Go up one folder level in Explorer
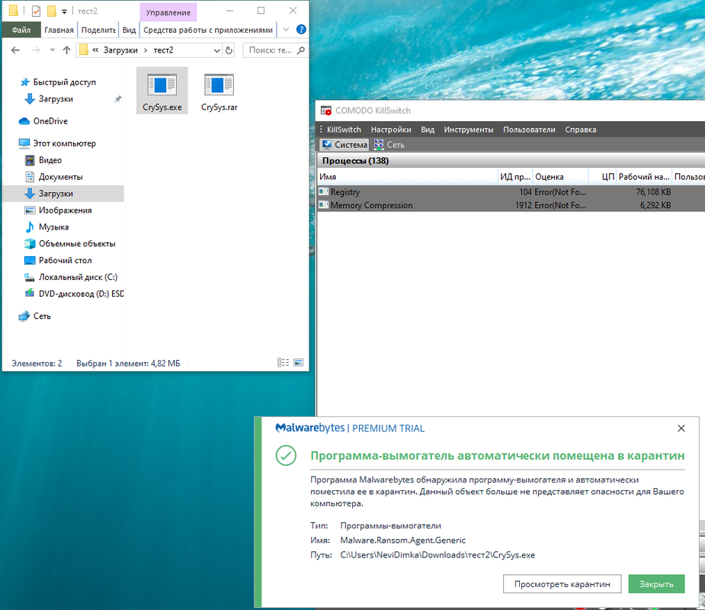 pos(66,50)
